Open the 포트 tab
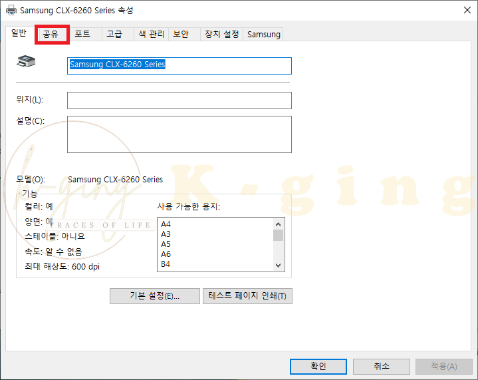The width and height of the screenshot is (478, 380). 85,34
